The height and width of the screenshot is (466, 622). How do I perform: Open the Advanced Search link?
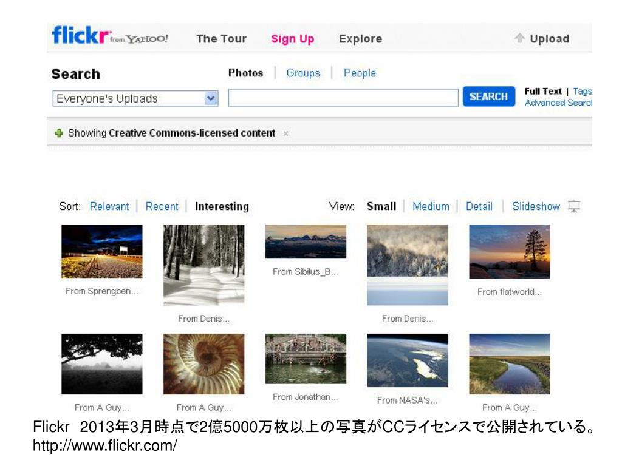click(x=558, y=103)
